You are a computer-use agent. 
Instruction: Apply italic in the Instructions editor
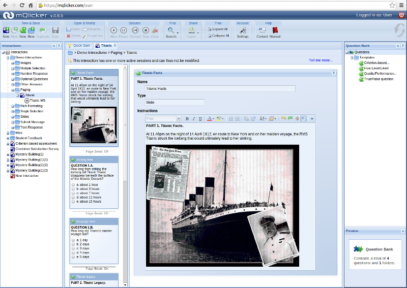(194, 119)
